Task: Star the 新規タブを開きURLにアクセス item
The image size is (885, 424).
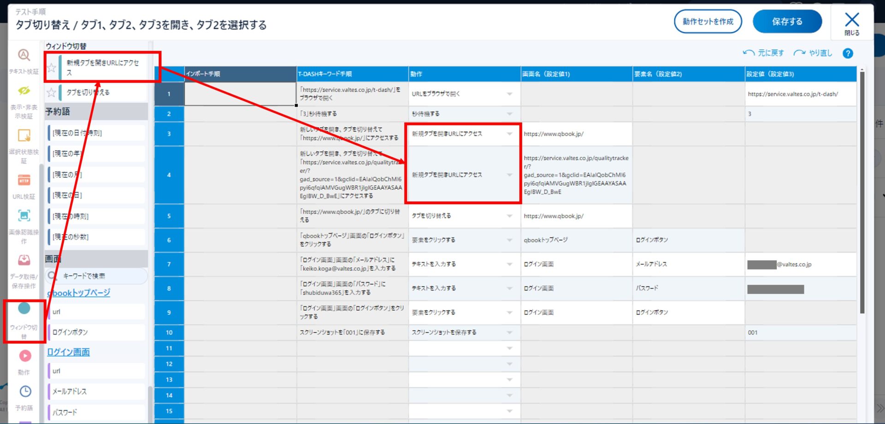Action: pos(52,68)
